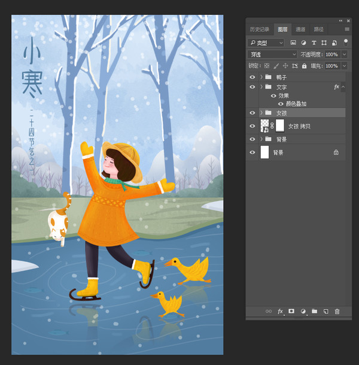Click the 不透明度 100% value field

[333, 55]
